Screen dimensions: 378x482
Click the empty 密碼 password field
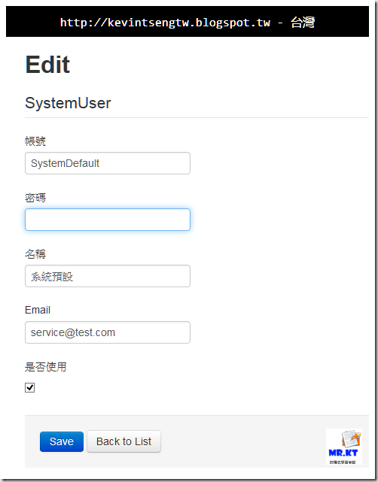tap(108, 220)
